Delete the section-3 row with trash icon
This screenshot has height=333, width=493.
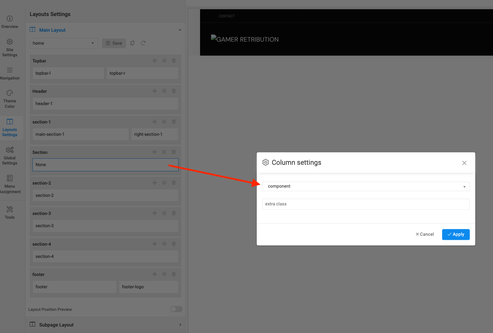[x=174, y=213]
